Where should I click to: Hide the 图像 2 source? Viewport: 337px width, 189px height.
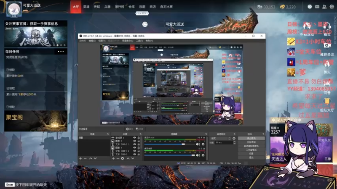[134, 141]
